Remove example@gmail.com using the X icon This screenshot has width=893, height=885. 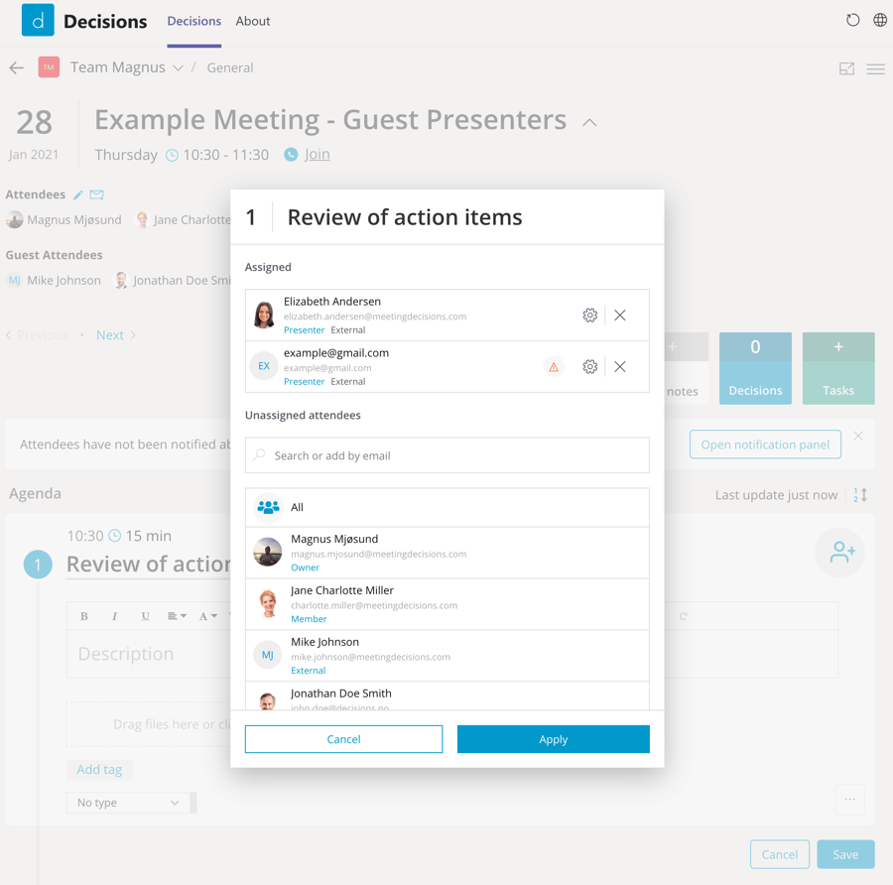point(620,366)
